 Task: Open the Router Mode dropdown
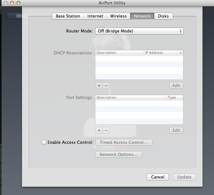[x=139, y=31]
